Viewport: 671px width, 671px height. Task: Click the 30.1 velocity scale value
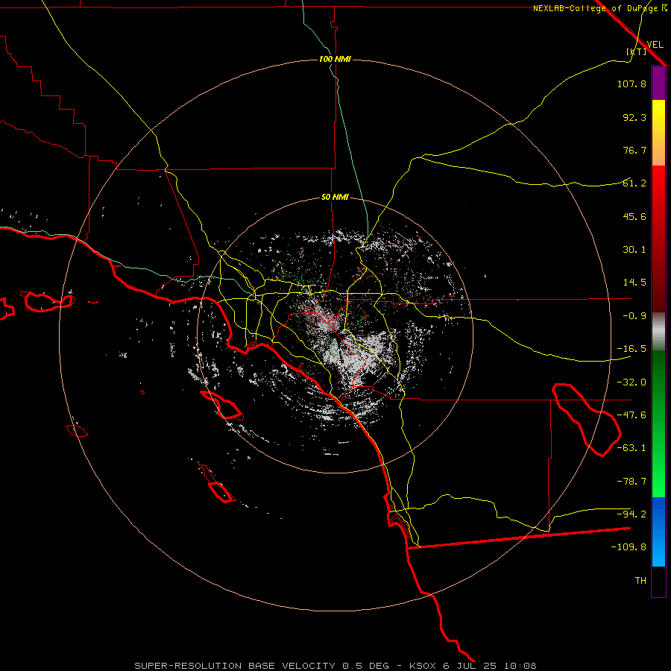tap(634, 250)
